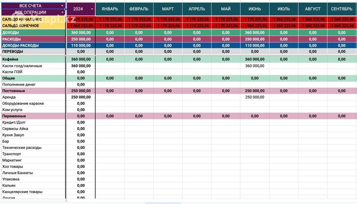
Task: Click the ИЮНЬ month header
Action: (x=255, y=9)
